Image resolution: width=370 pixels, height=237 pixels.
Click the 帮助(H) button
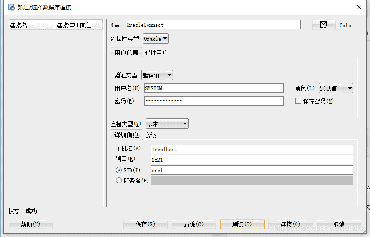point(31,224)
